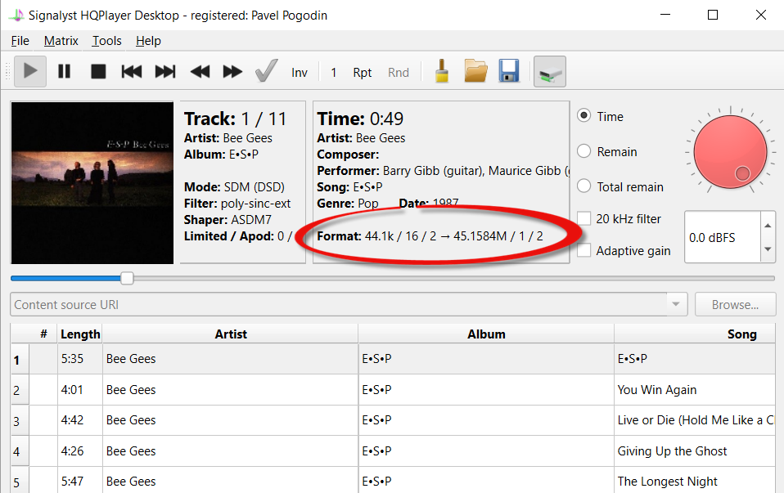Click the 5:35 length cell

click(x=80, y=359)
